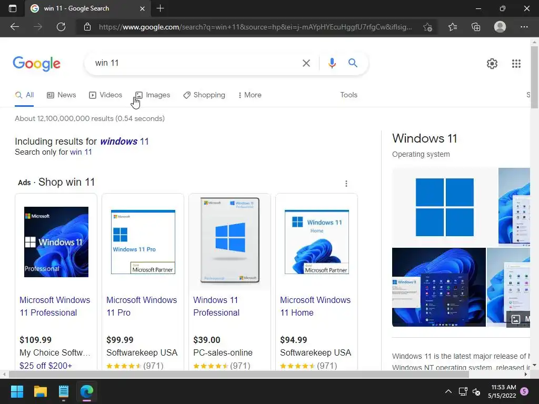Close the win 11 Google Search tab
Image resolution: width=539 pixels, height=404 pixels.
pos(142,8)
